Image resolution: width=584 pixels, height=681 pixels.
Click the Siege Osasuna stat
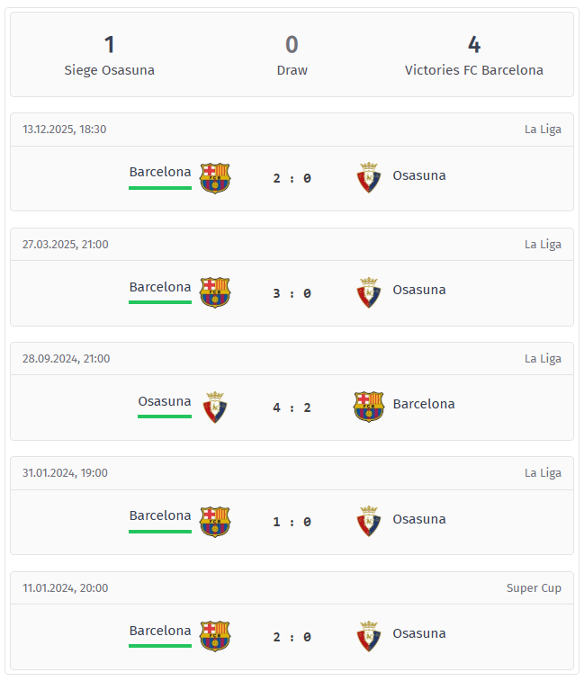tap(110, 56)
